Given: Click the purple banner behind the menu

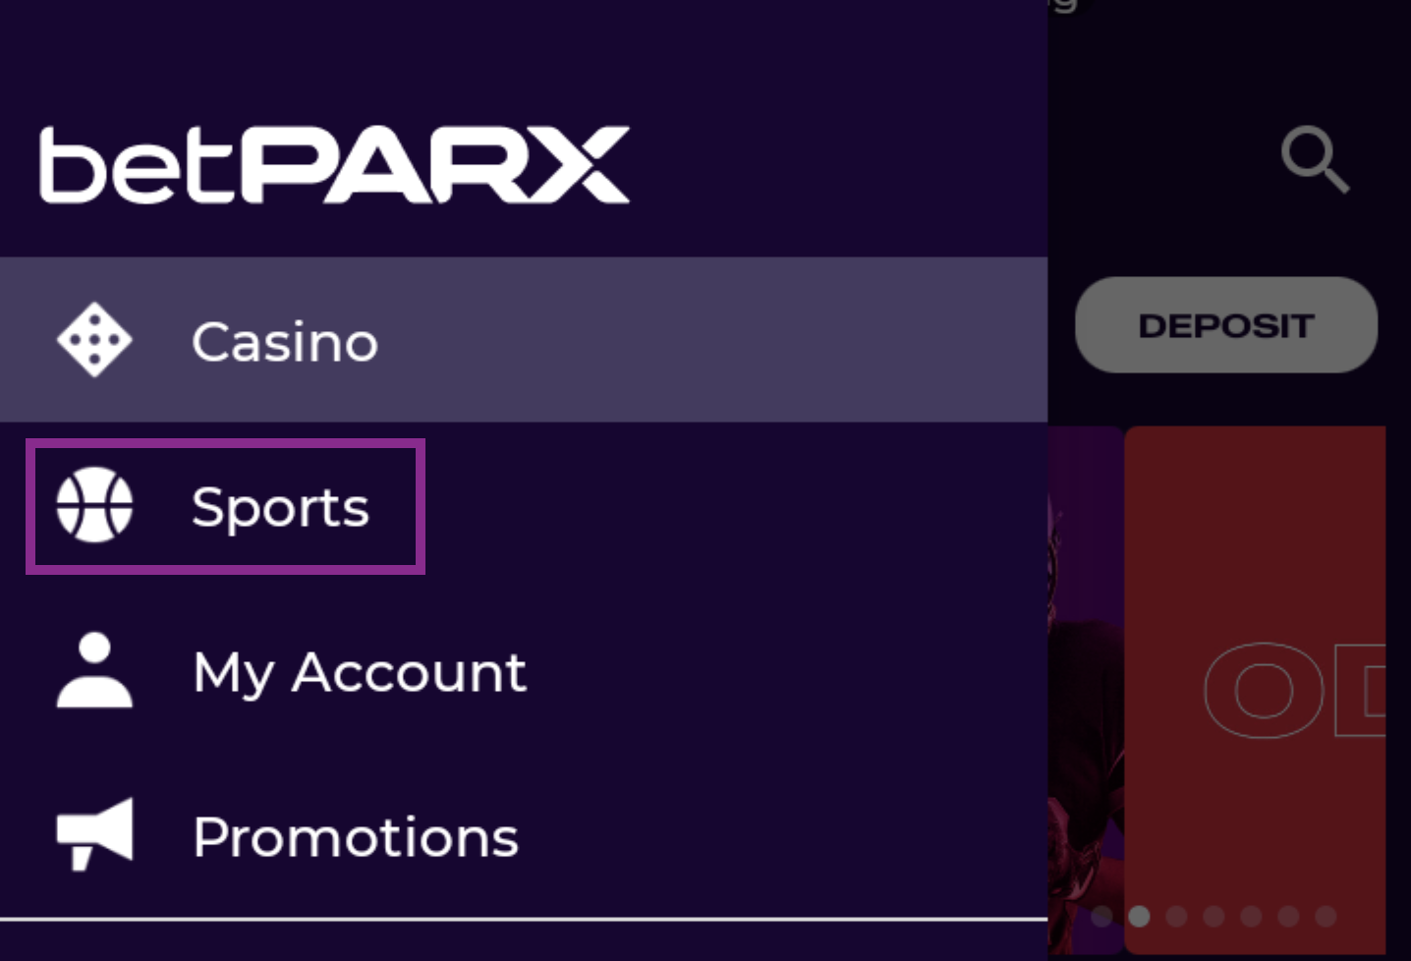Looking at the screenshot, I should (x=1085, y=688).
